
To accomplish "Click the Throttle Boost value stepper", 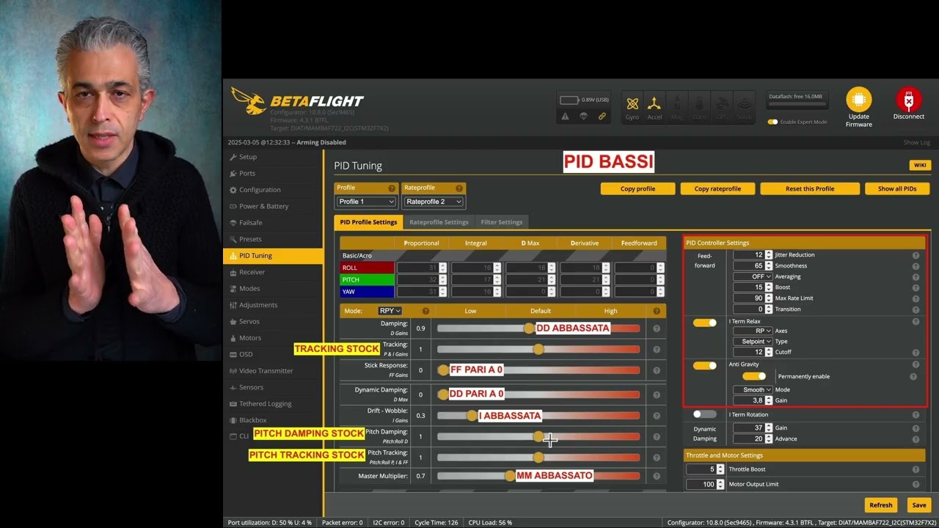I will [x=721, y=469].
